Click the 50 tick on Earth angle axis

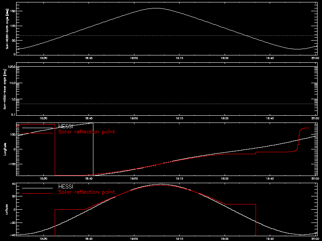14,41
